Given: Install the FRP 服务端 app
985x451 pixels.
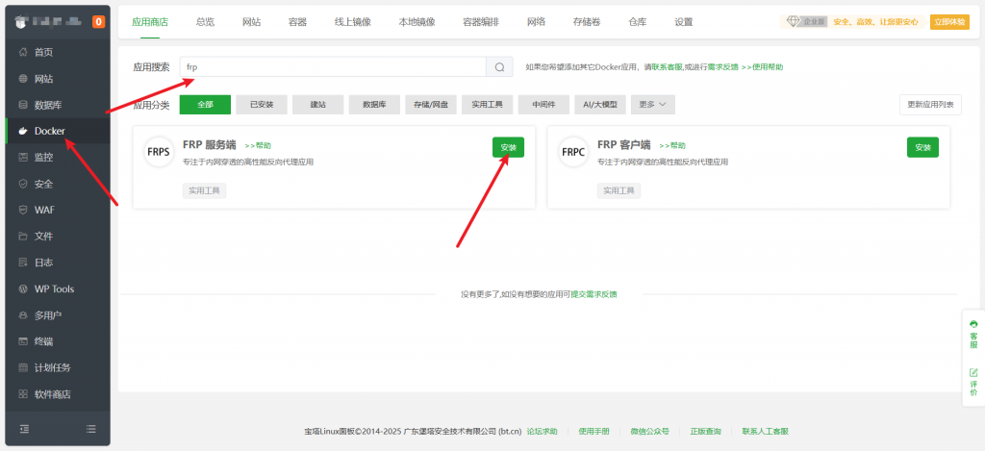Looking at the screenshot, I should (x=508, y=147).
